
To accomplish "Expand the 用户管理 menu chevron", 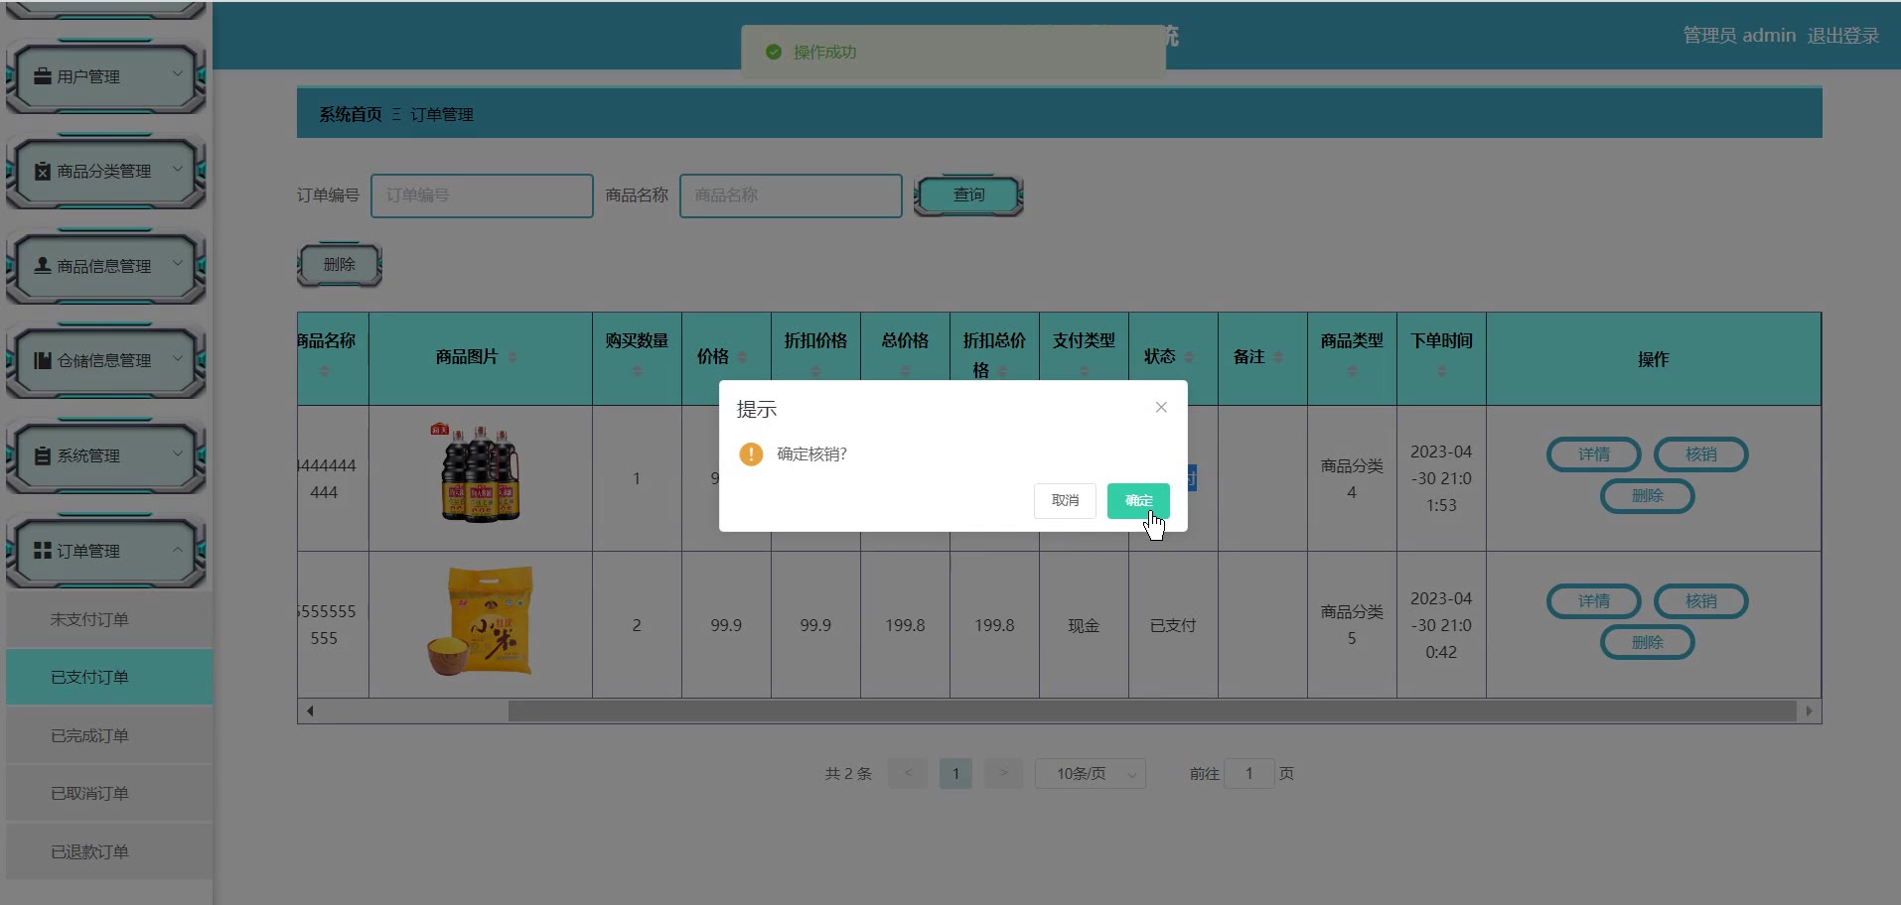I will pyautogui.click(x=178, y=73).
